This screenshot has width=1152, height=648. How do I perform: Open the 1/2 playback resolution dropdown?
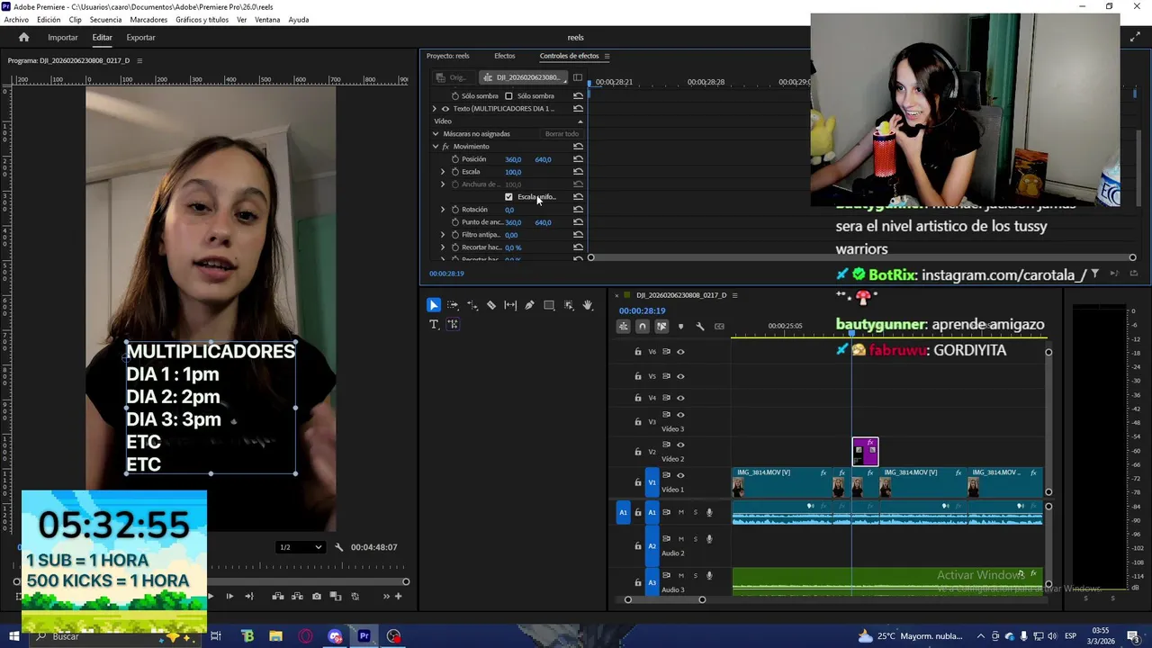pyautogui.click(x=301, y=547)
